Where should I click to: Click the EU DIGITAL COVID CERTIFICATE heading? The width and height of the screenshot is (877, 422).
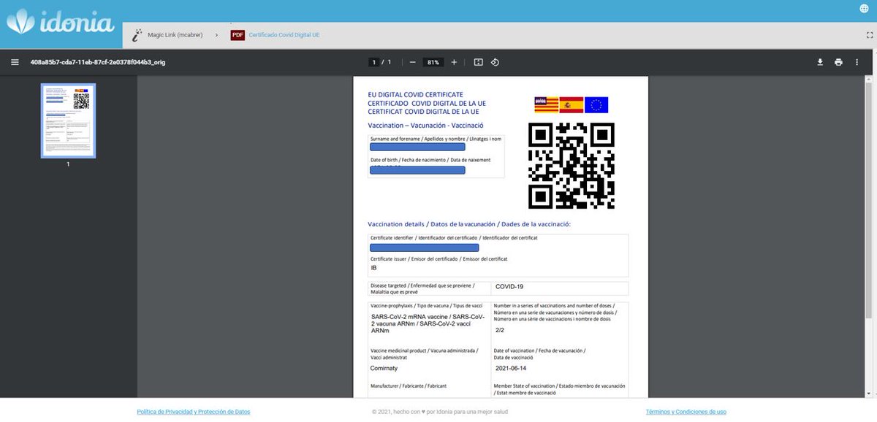click(416, 95)
